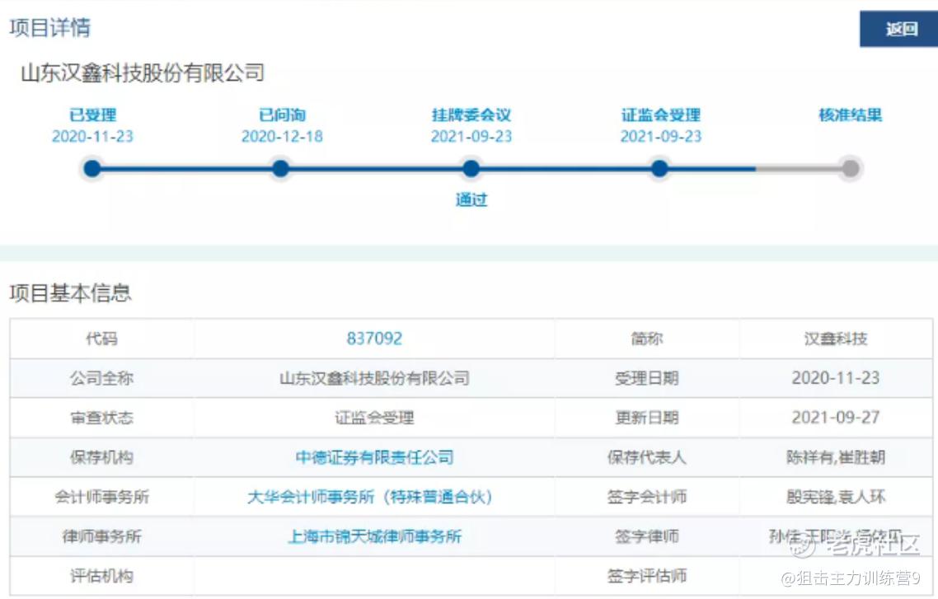Click the date 2020-11-23 under 已受理
938x599 pixels.
[92, 136]
